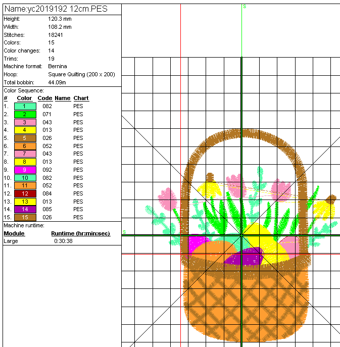
Task: Click the Color Sequence label
Action: pyautogui.click(x=24, y=90)
